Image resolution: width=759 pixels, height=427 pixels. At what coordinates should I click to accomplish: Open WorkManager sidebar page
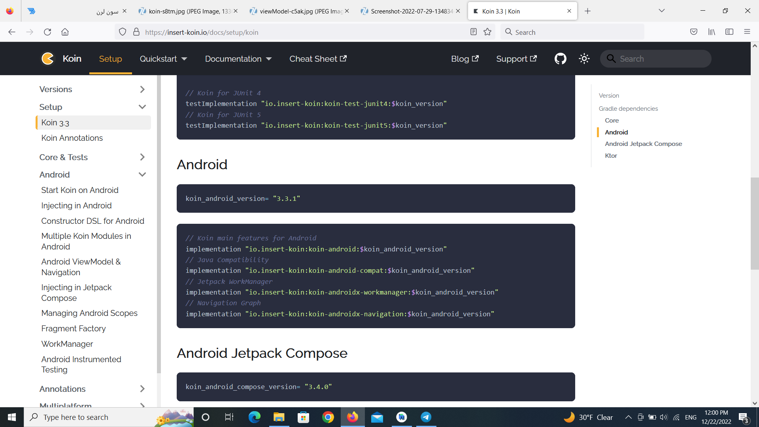67,344
